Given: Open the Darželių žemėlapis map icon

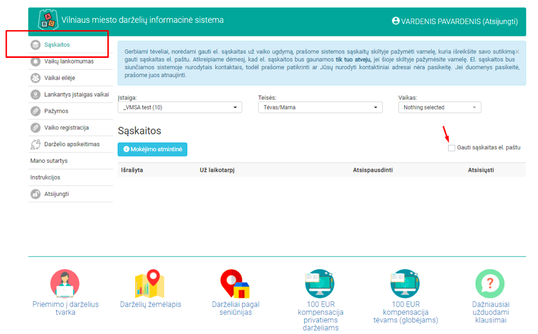Looking at the screenshot, I should [150, 284].
